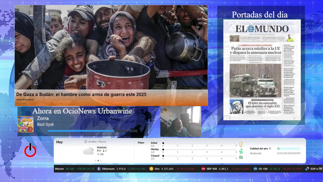Image resolution: width=323 pixels, height=182 pixels.
Task: Click the Césped pollen level slider
Action: 200,156
